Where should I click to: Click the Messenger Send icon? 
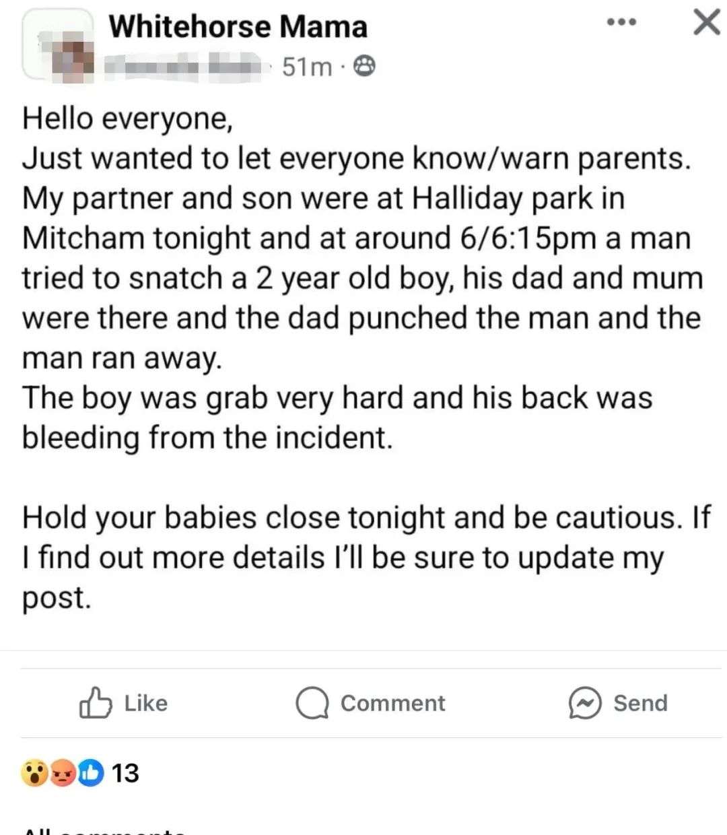point(584,704)
